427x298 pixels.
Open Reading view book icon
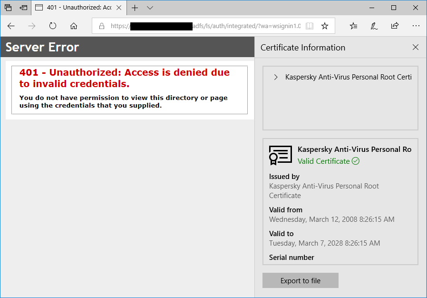click(x=310, y=26)
